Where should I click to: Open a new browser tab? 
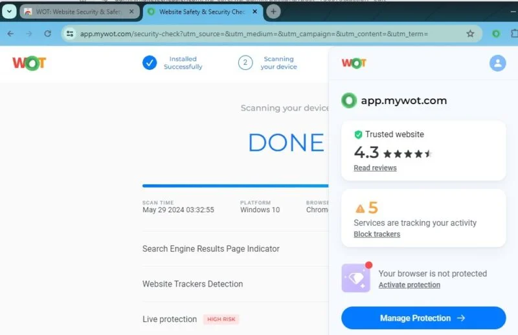click(273, 12)
